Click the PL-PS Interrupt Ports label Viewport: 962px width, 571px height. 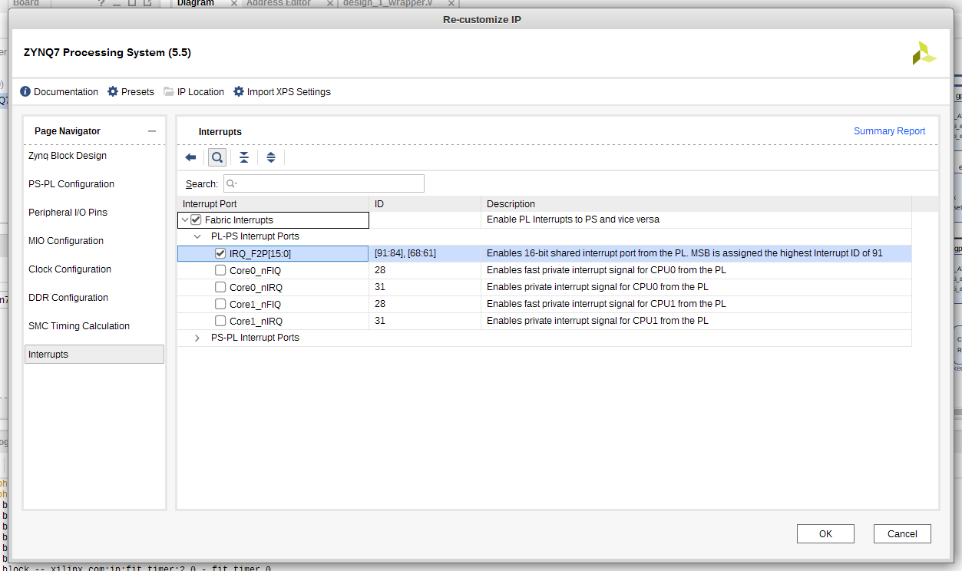pyautogui.click(x=255, y=236)
